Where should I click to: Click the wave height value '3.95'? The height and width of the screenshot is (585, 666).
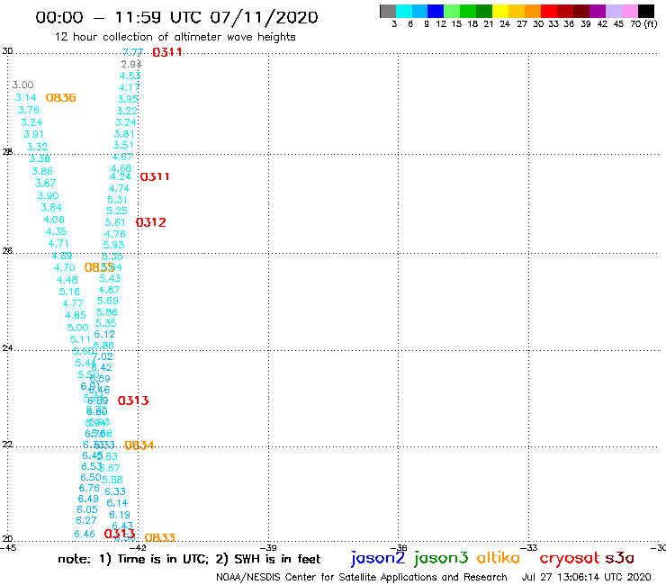128,99
